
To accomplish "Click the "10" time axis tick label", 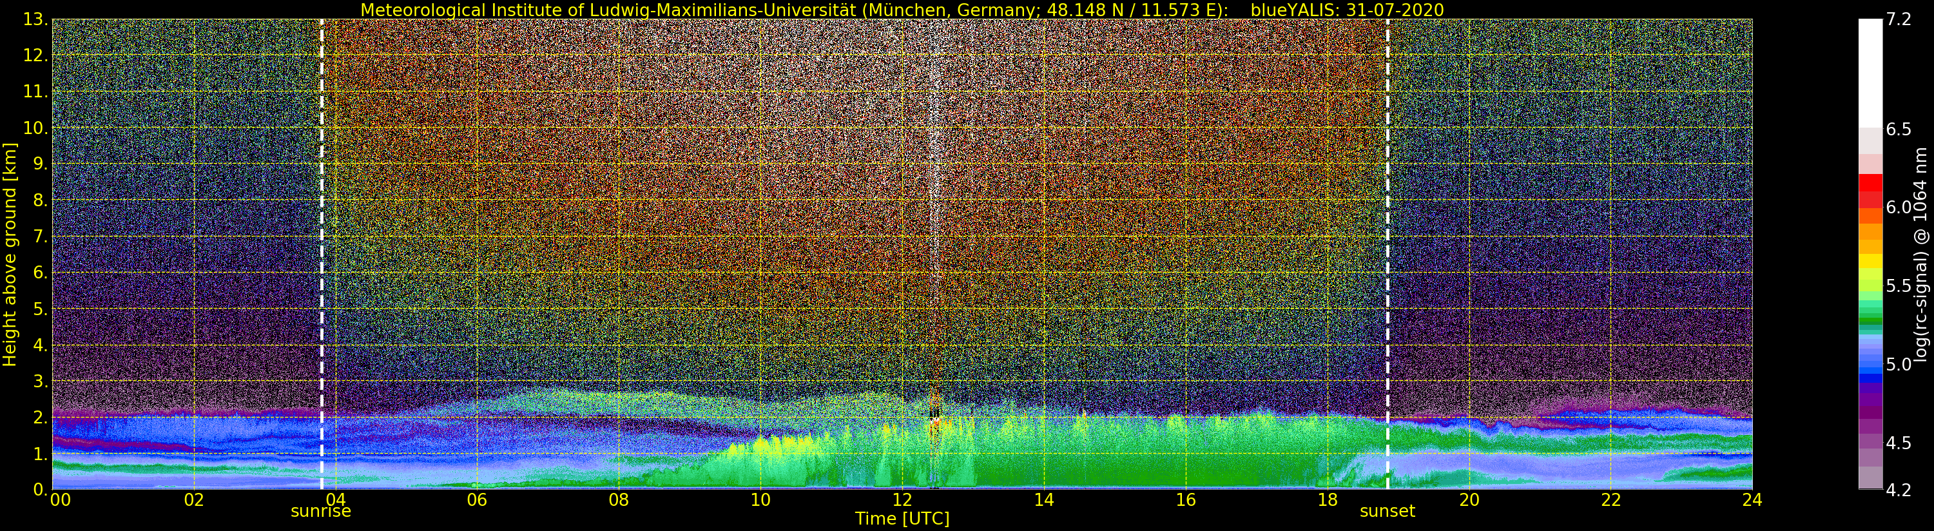I will (x=760, y=499).
